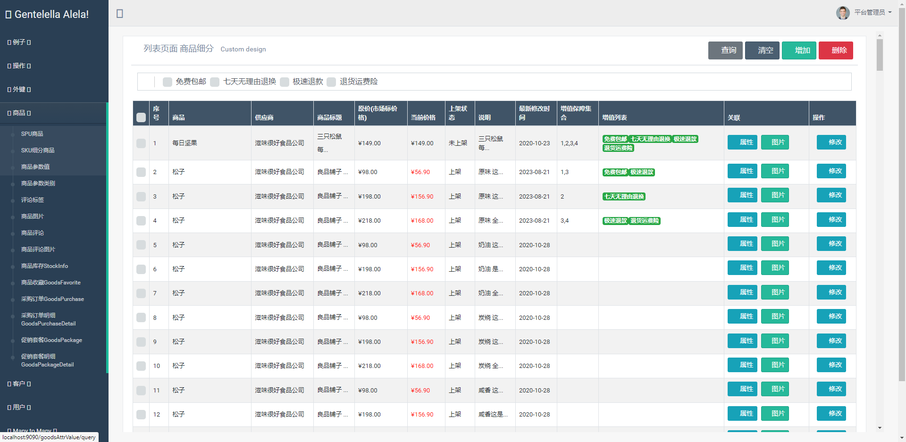Open 商品评论 menu item
Image resolution: width=906 pixels, height=442 pixels.
click(33, 233)
